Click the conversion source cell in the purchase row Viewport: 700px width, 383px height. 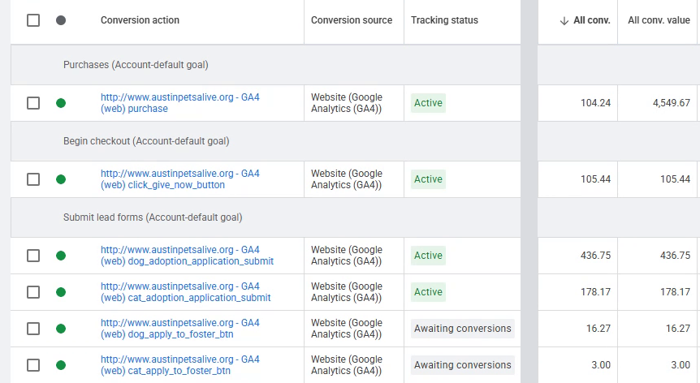coord(354,103)
